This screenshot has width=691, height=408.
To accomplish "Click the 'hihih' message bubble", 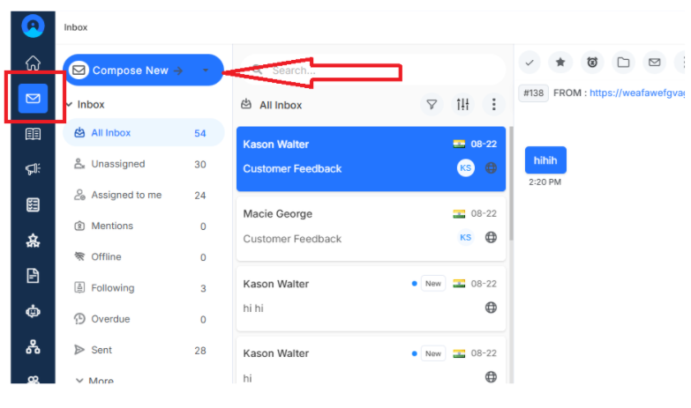I will 545,160.
